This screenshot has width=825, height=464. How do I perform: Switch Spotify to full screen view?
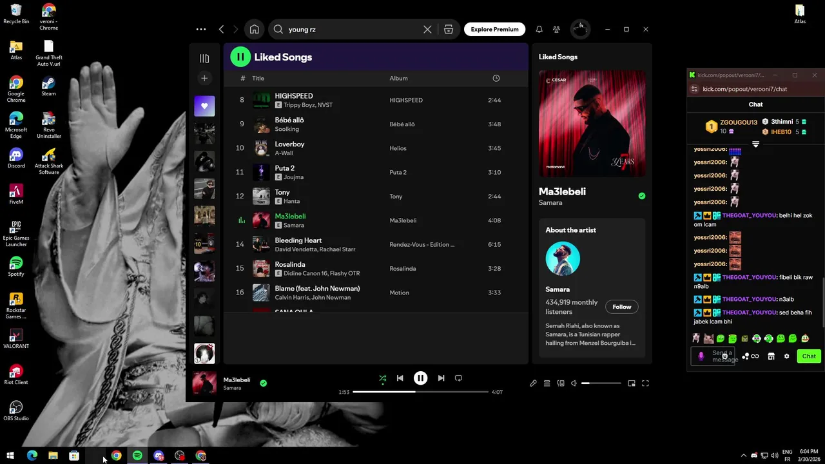click(645, 383)
